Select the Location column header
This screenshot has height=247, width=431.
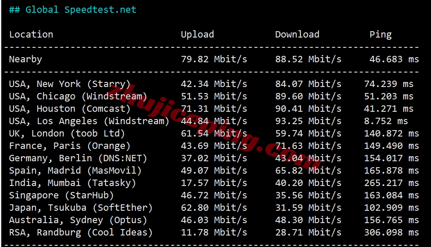[31, 35]
